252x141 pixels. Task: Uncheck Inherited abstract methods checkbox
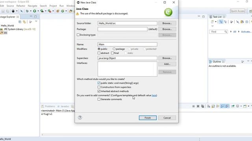(x=99, y=91)
